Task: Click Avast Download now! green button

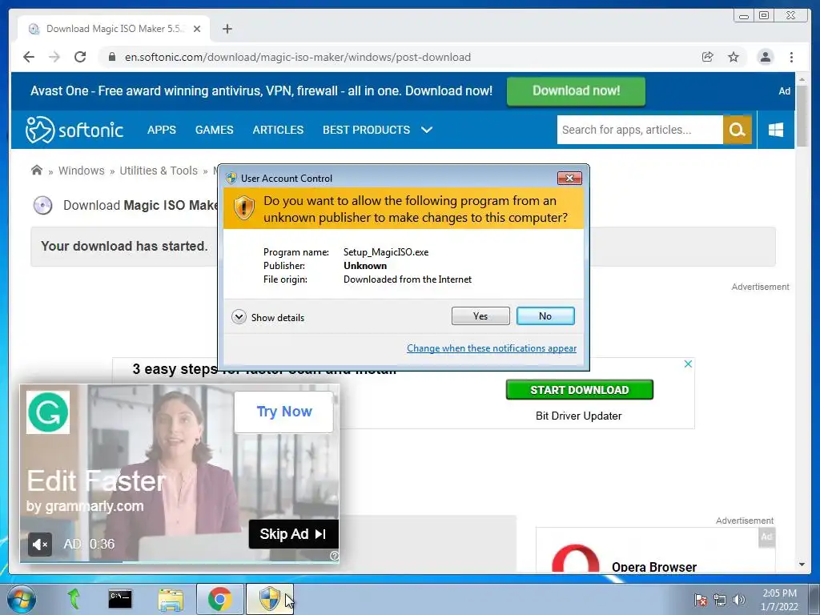Action: pyautogui.click(x=576, y=91)
